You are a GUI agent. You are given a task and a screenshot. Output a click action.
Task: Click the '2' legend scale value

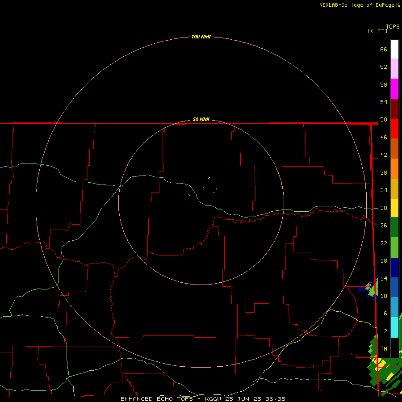coord(385,331)
